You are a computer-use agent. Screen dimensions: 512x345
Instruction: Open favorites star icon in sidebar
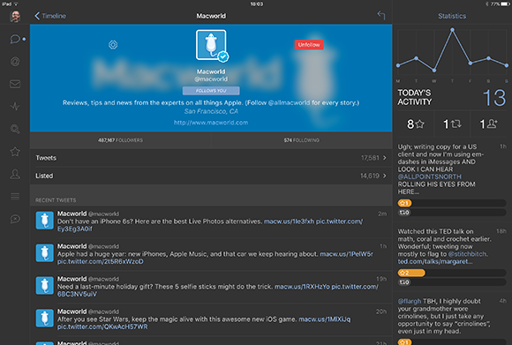click(15, 152)
